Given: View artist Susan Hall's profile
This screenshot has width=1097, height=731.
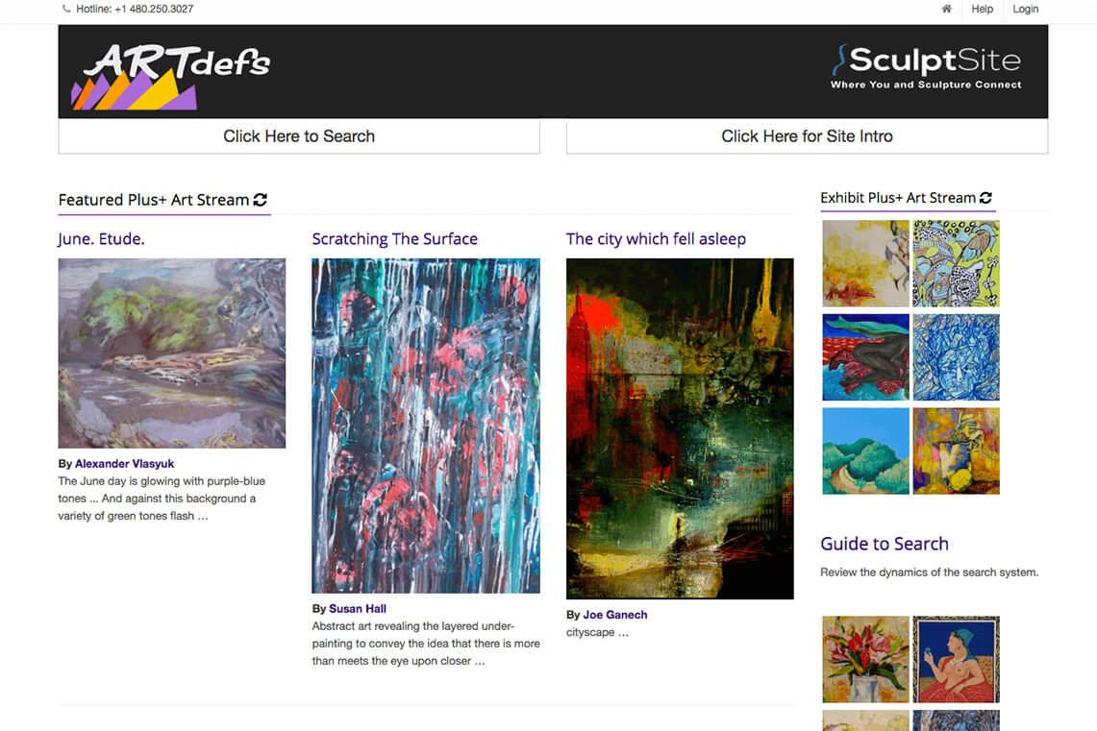Looking at the screenshot, I should (x=358, y=609).
